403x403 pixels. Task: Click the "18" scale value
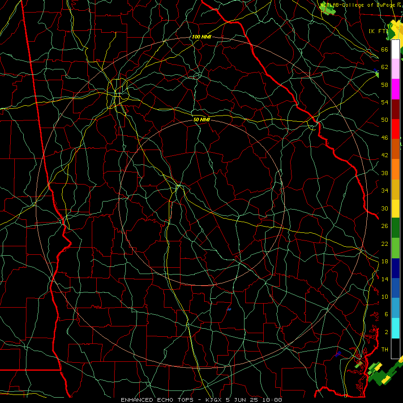(x=385, y=262)
